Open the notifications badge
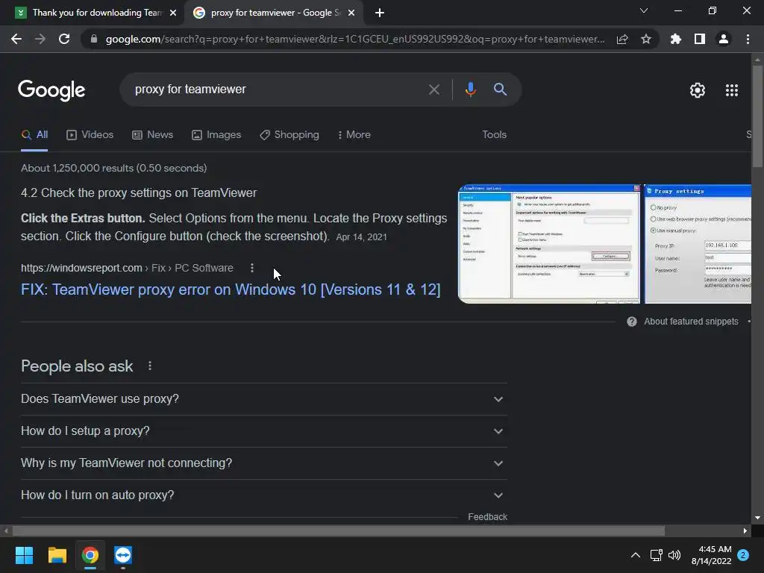This screenshot has height=573, width=764. (743, 555)
